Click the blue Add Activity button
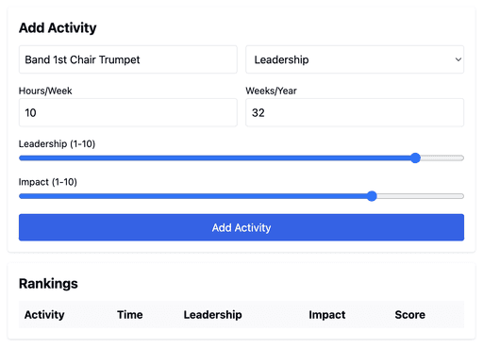 [x=241, y=227]
